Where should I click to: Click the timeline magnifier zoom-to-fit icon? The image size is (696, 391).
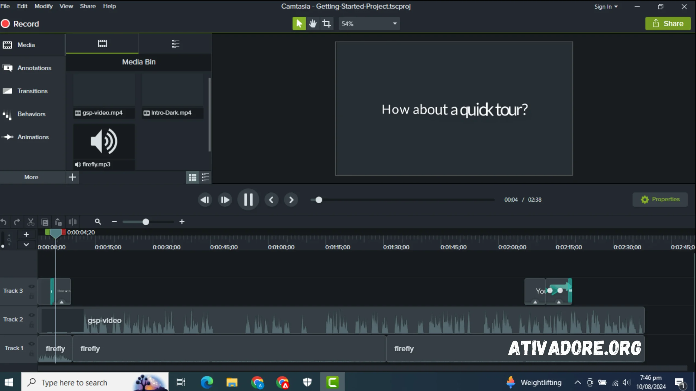[x=98, y=222]
